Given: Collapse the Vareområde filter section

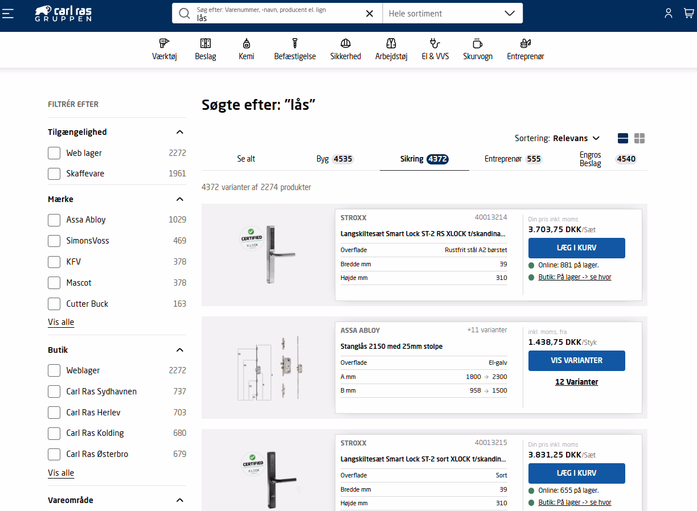Looking at the screenshot, I should (x=180, y=500).
